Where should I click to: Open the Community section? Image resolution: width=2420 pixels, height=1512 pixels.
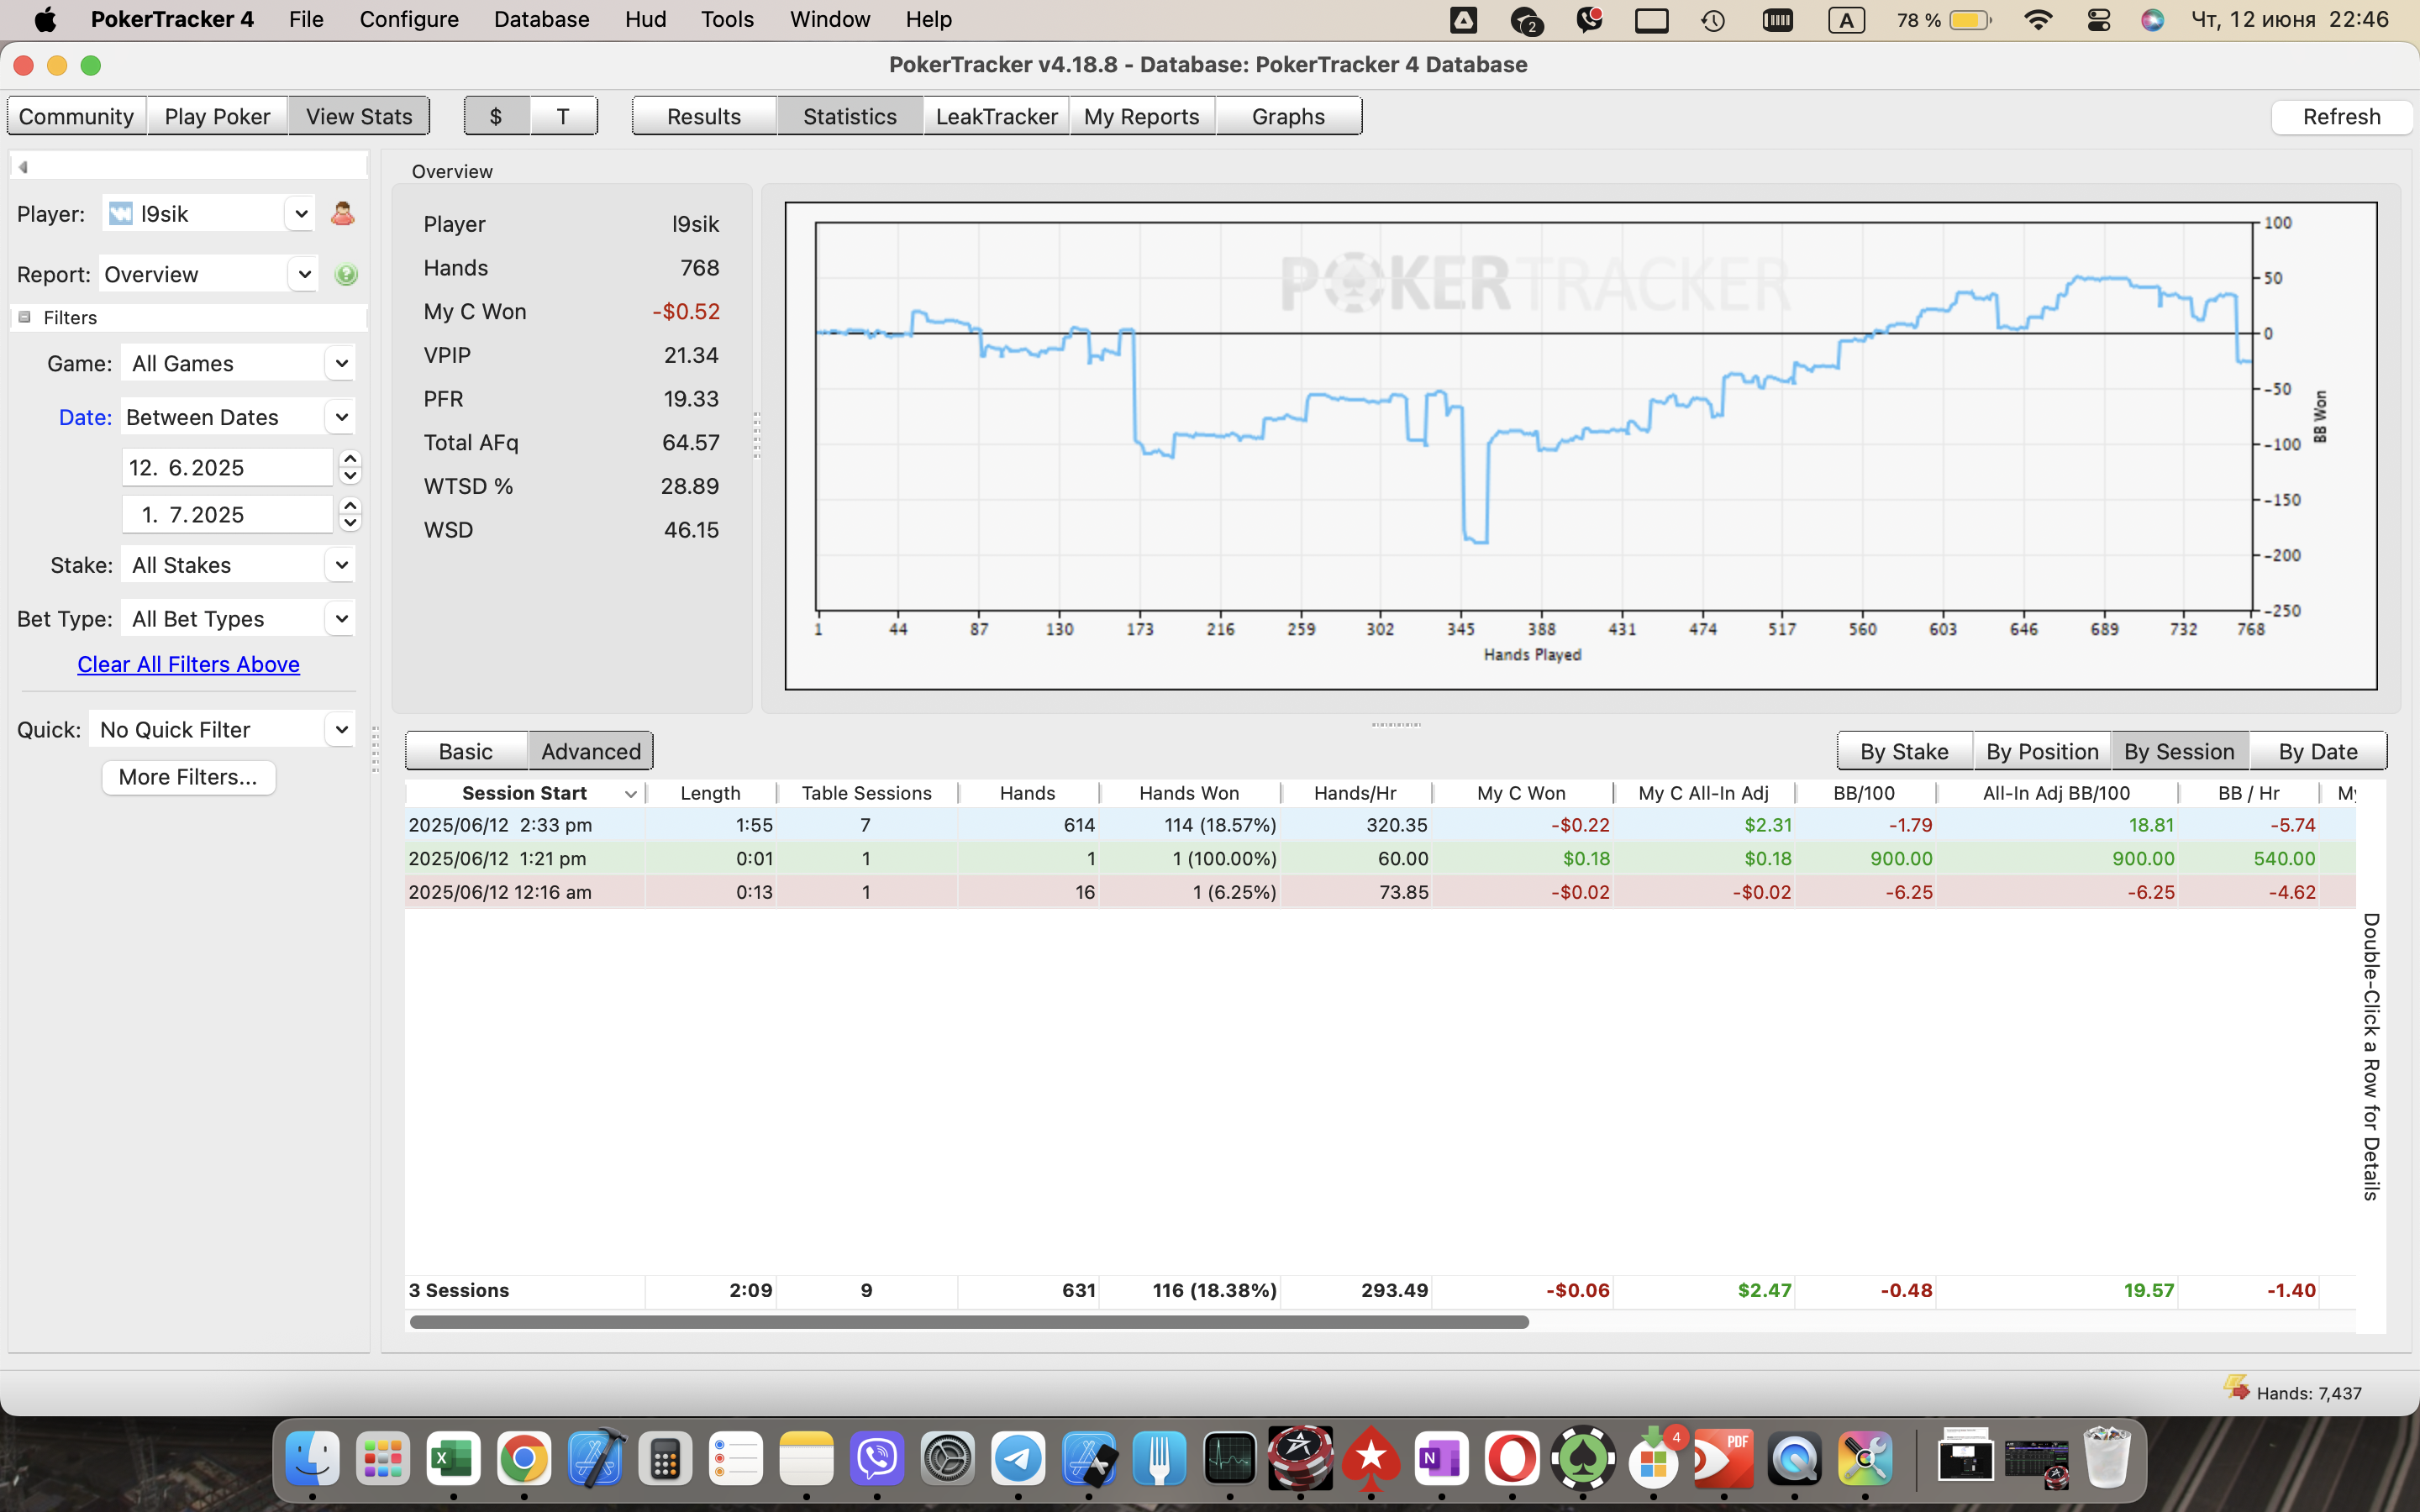click(76, 116)
